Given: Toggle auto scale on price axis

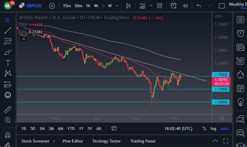Looking at the screenshot, I should (x=225, y=128).
